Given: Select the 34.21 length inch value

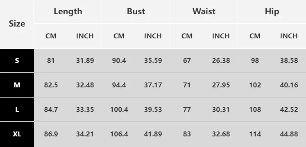Looking at the screenshot, I should 85,134.
